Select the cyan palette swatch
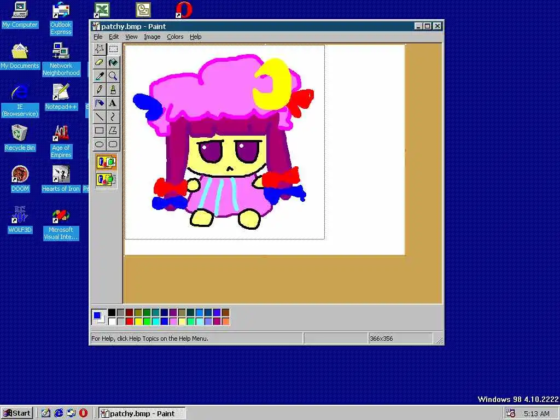This screenshot has height=420, width=560. 156,322
